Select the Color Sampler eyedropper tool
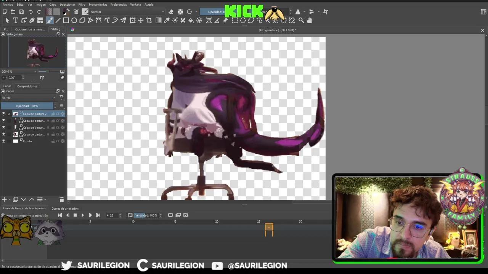Viewport: 488px width, 274px height. tap(167, 21)
